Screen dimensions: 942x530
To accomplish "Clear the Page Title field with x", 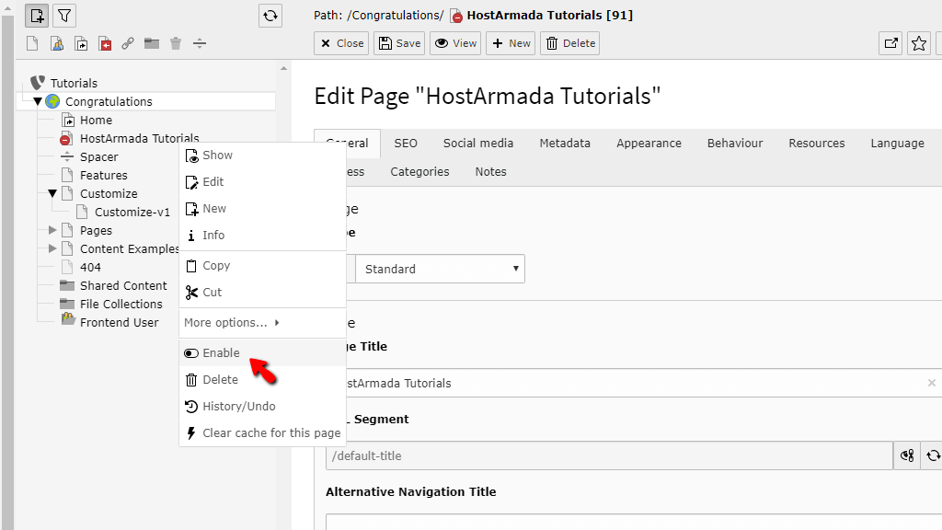I will point(931,383).
